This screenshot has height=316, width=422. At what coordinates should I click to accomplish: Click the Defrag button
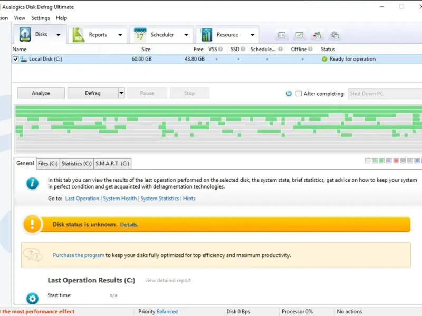93,93
